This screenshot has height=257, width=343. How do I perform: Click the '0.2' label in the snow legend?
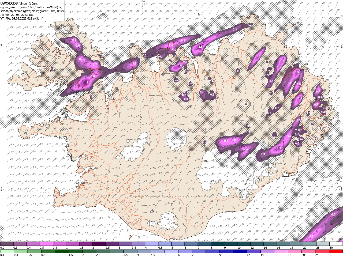[x=2, y=248]
